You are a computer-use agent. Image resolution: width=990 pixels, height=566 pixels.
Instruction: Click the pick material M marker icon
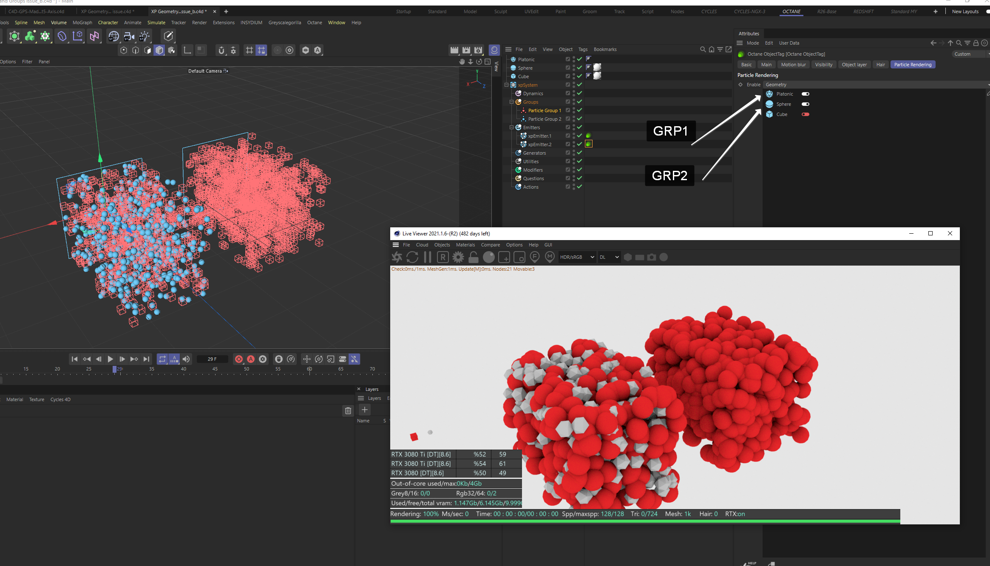(x=550, y=257)
